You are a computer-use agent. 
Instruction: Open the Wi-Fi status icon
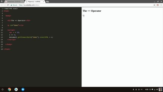(x=152, y=89)
